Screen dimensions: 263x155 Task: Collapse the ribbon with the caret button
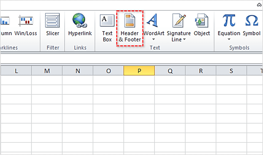[x=259, y=5]
